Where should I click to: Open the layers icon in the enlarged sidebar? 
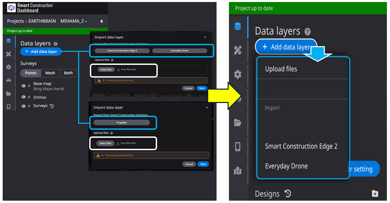coord(238,26)
